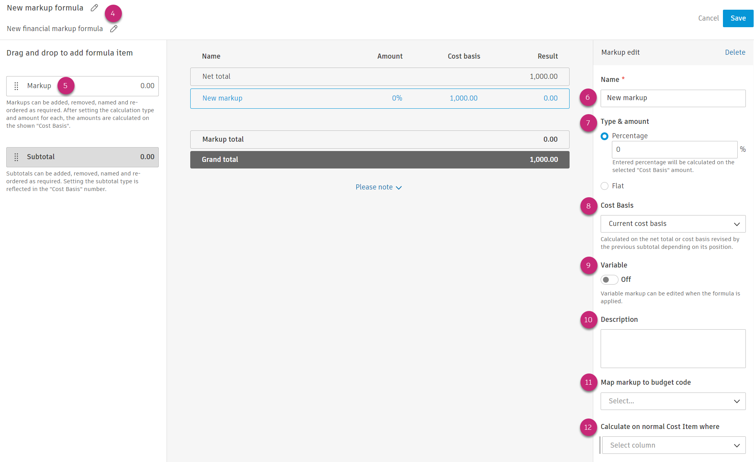The width and height of the screenshot is (754, 462).
Task: Click the Please note chevron arrow
Action: pyautogui.click(x=399, y=188)
